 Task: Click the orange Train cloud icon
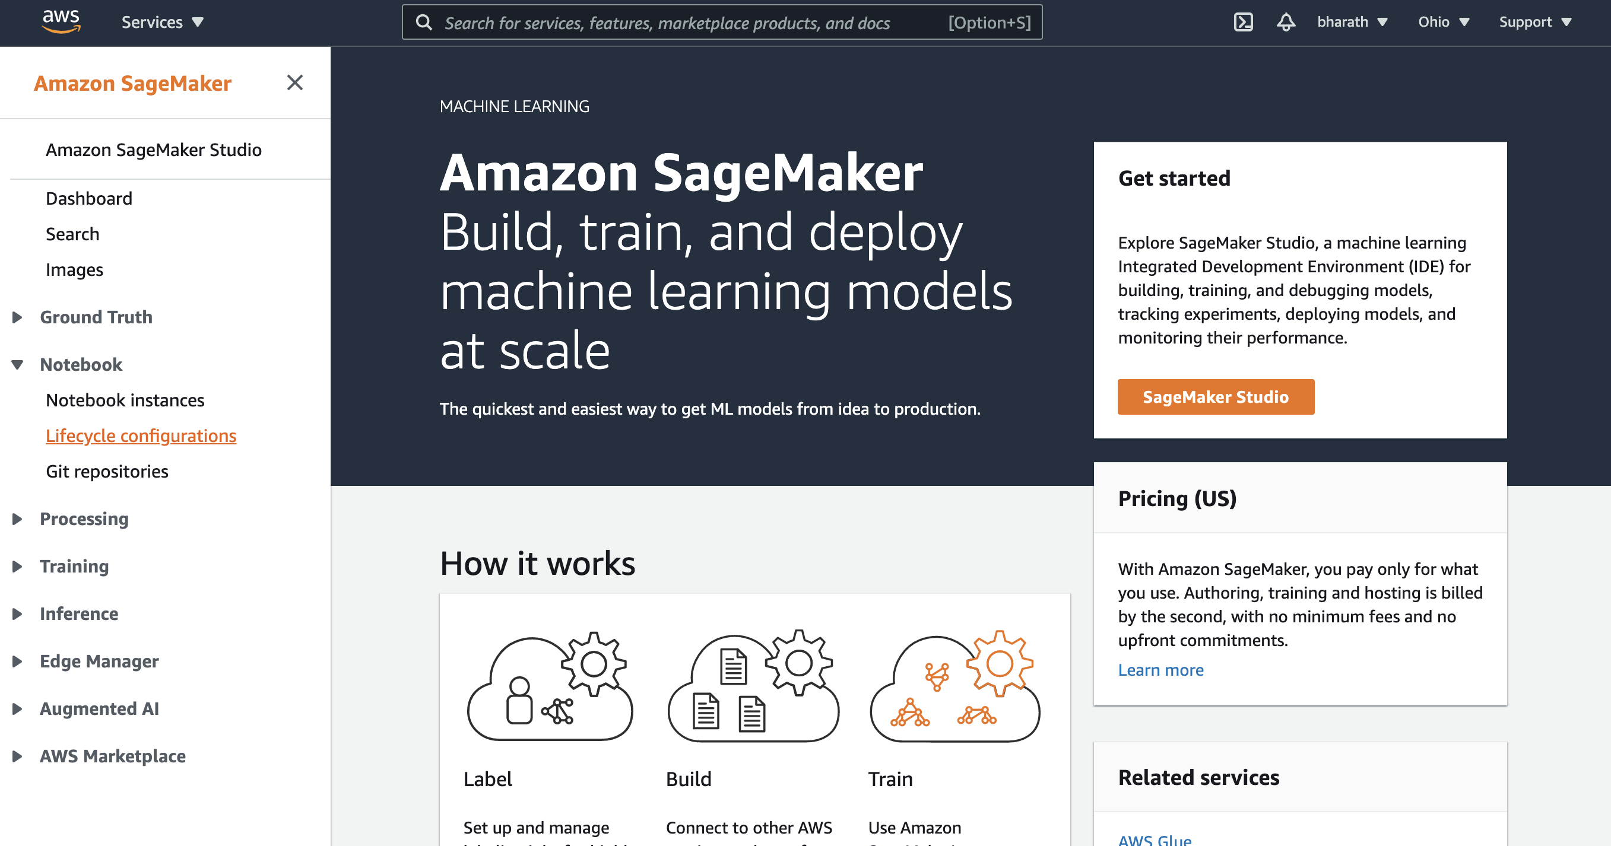pos(955,685)
